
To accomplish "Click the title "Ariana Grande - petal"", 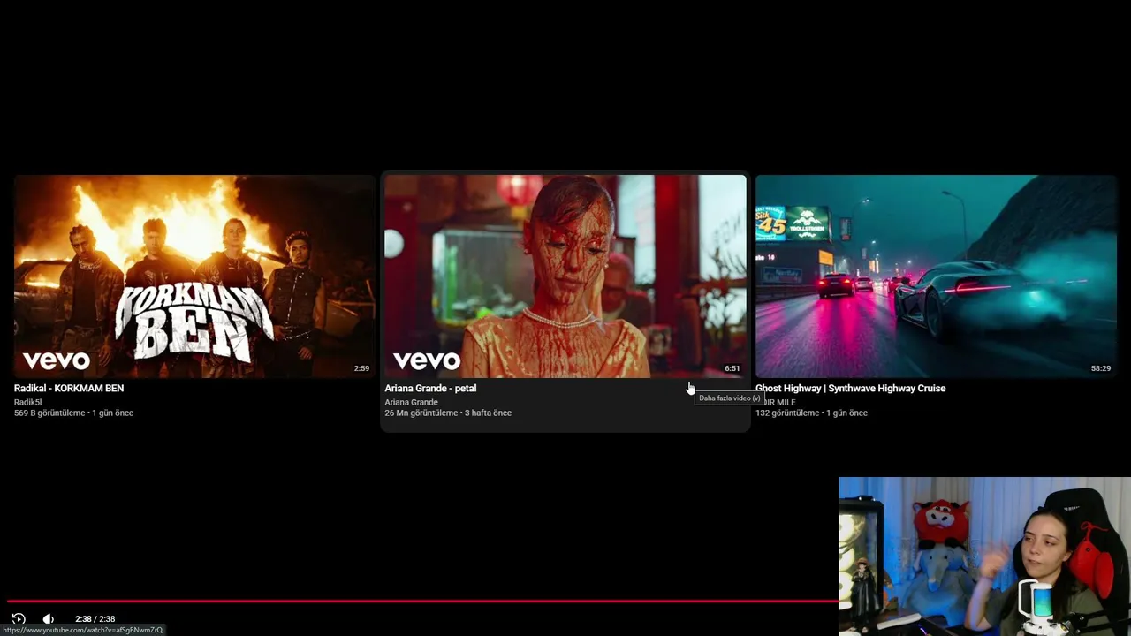I will coord(430,388).
